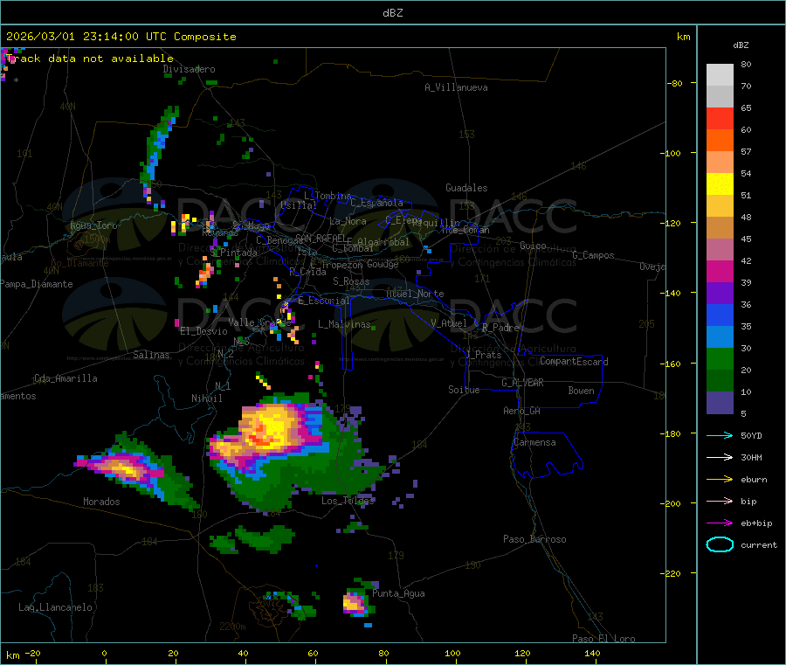This screenshot has height=665, width=786.
Task: Select the light blue 30–35 dBZ swatch
Action: (720, 337)
